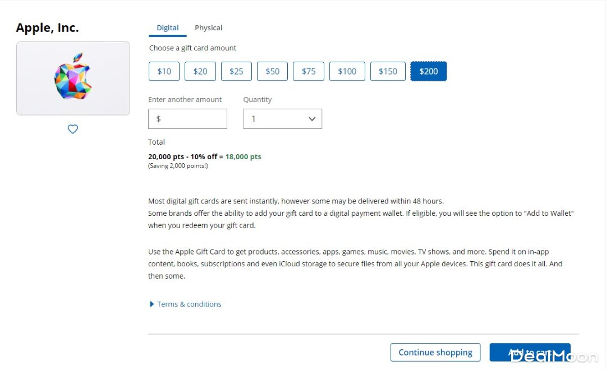Click the Continue shopping button
606x370 pixels.
pyautogui.click(x=435, y=353)
